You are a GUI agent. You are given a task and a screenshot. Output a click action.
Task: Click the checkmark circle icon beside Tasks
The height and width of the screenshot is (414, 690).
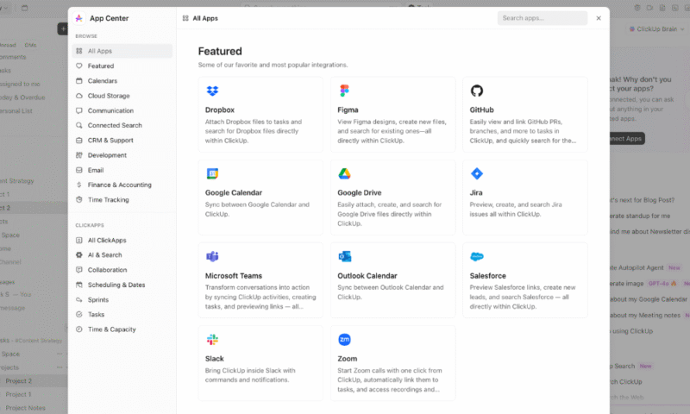(x=79, y=314)
